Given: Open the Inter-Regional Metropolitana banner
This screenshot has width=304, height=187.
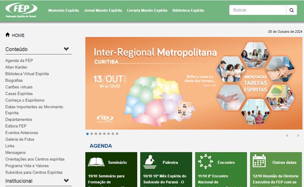Looking at the screenshot, I should pos(194,83).
